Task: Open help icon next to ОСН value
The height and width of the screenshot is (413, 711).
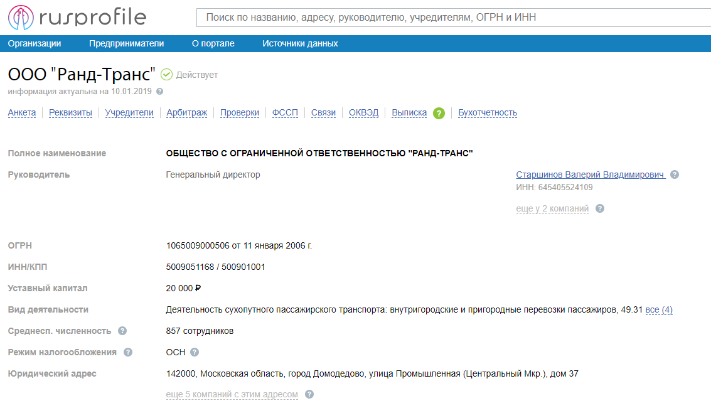Action: (195, 352)
